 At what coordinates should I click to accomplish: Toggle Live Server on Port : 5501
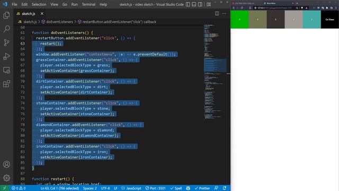155,188
